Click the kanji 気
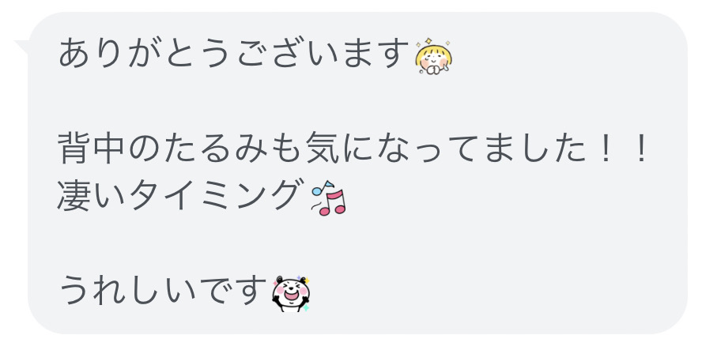Viewport: 702px width, 354px height. (x=323, y=149)
